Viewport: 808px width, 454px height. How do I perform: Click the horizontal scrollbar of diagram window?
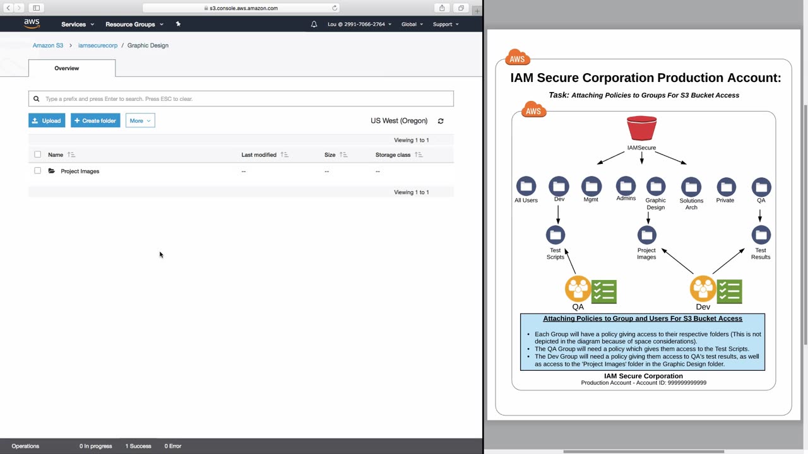click(x=643, y=451)
